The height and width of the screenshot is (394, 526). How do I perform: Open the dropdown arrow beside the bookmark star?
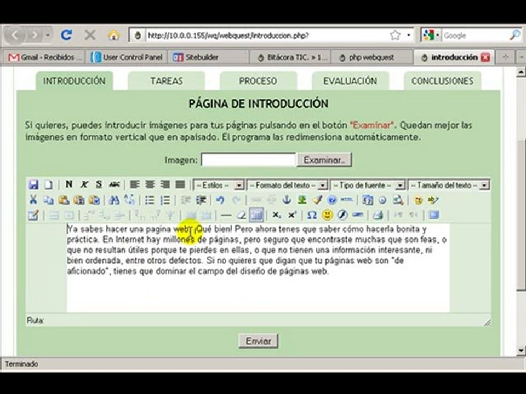409,35
